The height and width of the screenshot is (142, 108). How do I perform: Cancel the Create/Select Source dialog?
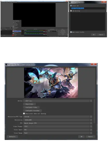coord(101,35)
